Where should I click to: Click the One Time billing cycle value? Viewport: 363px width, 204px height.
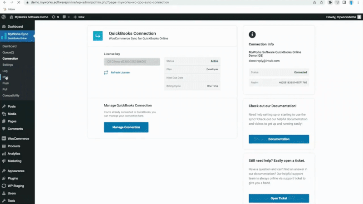(212, 86)
